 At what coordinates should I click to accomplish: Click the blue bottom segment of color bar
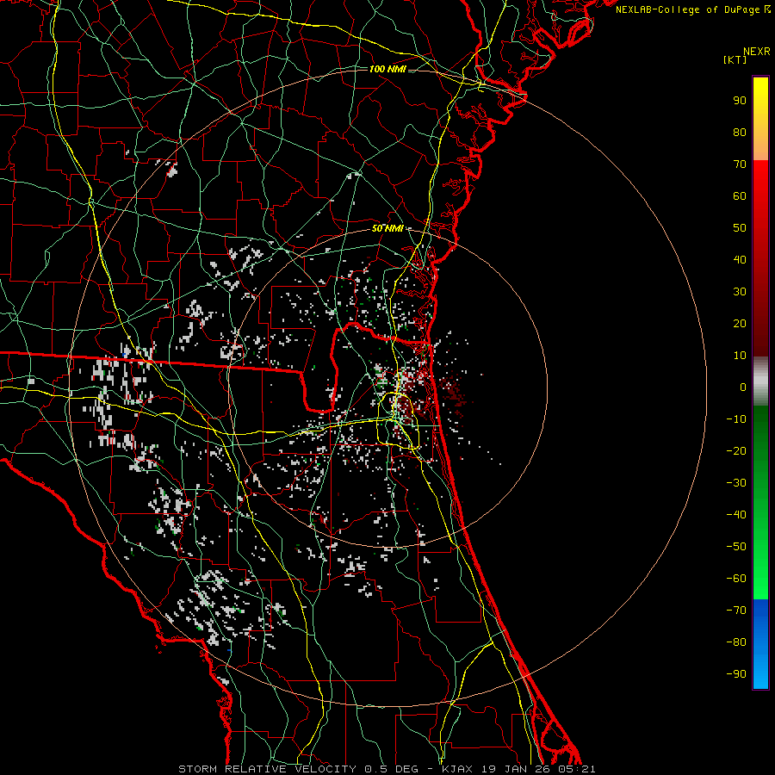[x=760, y=644]
